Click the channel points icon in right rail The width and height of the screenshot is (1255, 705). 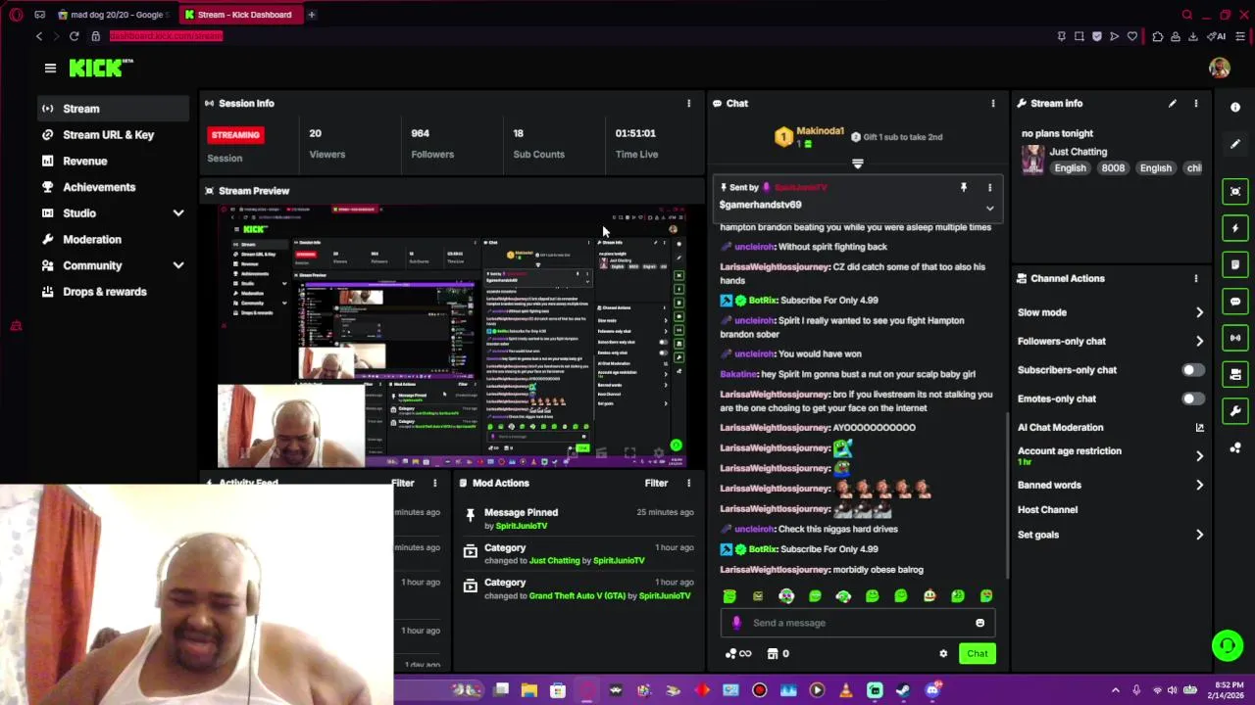[x=1235, y=447]
